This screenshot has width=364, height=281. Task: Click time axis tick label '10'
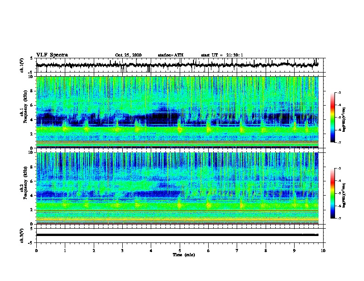[323, 251]
